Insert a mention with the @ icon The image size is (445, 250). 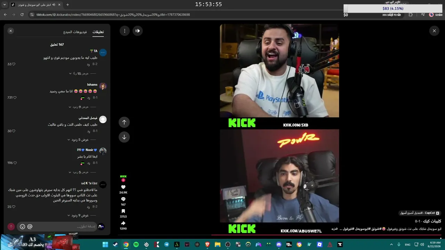[30, 226]
